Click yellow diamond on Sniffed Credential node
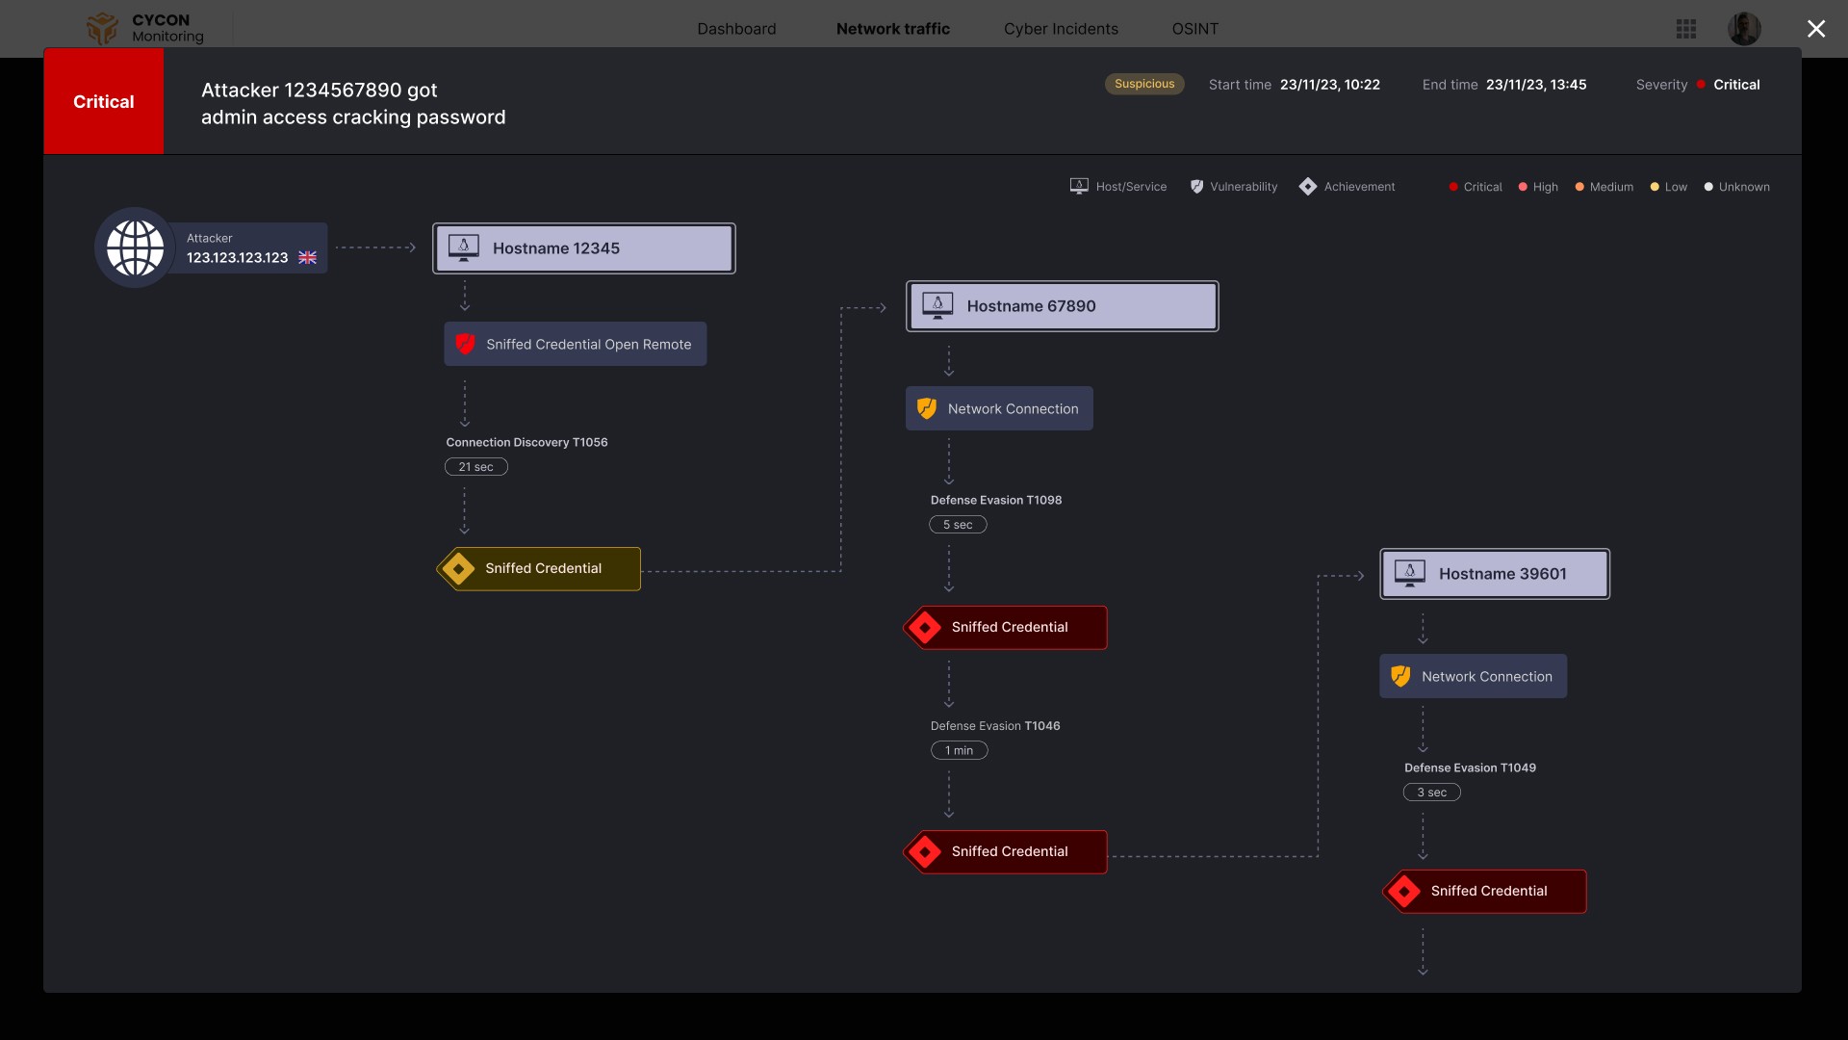This screenshot has height=1040, width=1848. tap(459, 568)
